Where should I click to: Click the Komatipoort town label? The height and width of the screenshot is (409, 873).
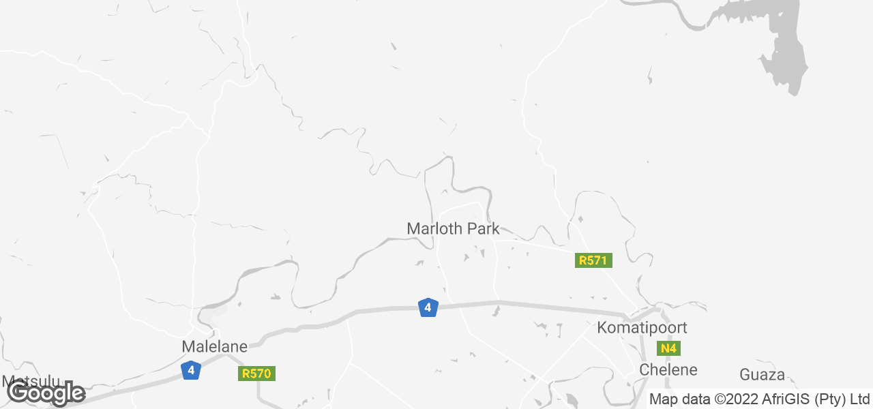coord(642,328)
